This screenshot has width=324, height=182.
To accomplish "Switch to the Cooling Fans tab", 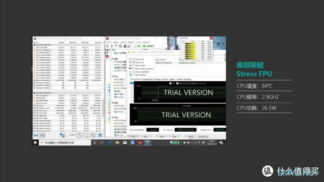I will (x=148, y=79).
